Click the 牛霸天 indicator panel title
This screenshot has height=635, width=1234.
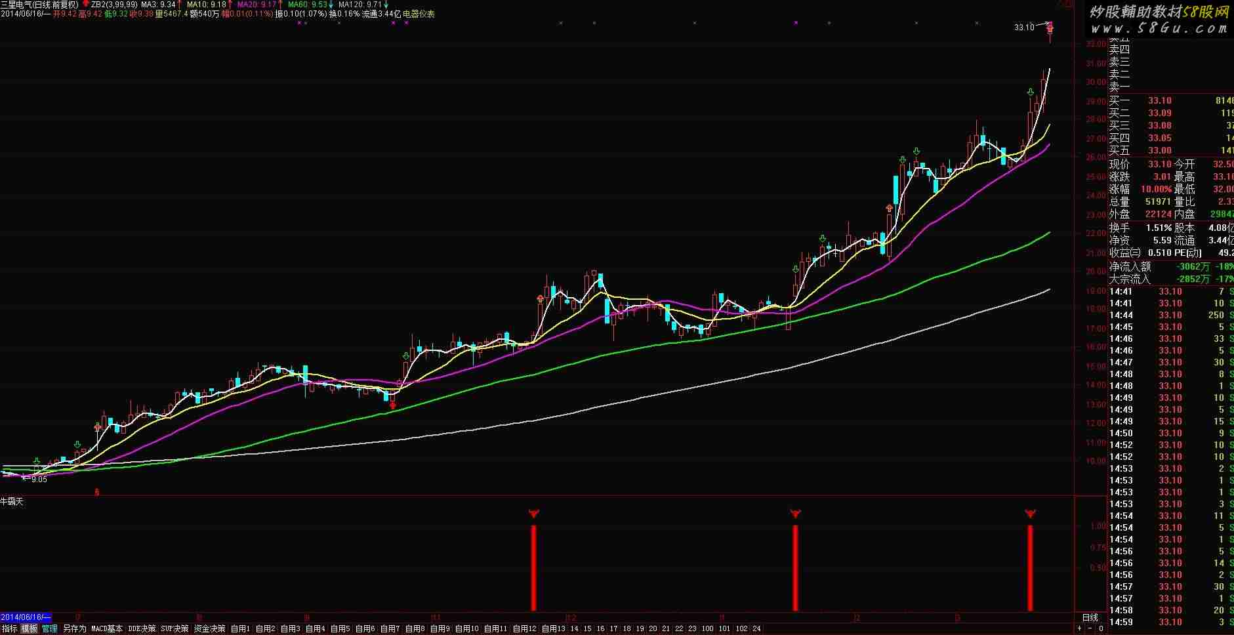click(12, 502)
